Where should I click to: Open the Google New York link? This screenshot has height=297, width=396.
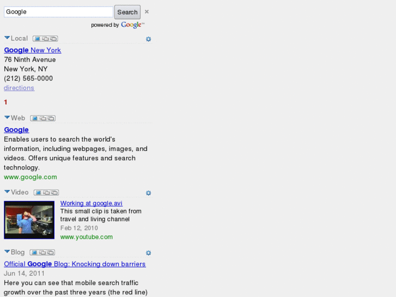32,50
